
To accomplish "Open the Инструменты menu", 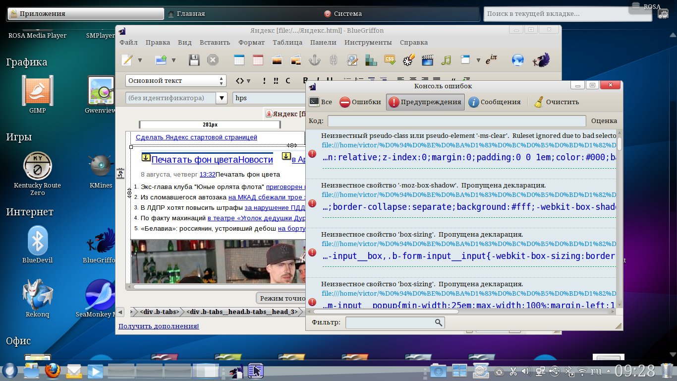I will coord(368,43).
